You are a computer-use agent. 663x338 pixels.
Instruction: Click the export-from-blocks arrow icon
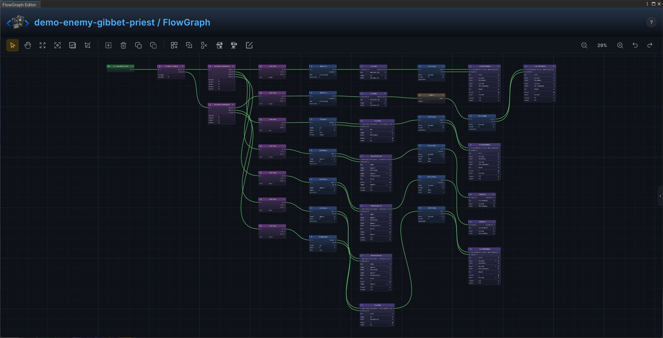(x=234, y=45)
